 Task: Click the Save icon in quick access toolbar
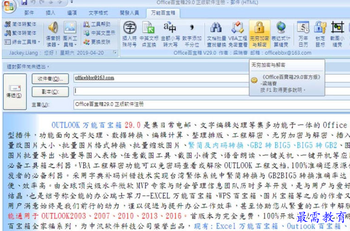[24, 3]
